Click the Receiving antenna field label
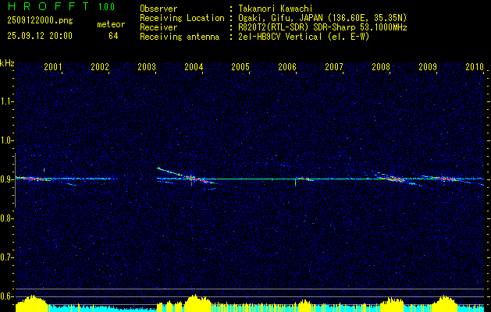 [180, 37]
